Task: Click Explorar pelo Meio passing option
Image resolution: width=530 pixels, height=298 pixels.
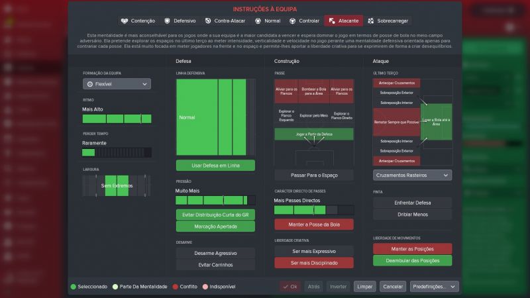Action: [x=314, y=115]
